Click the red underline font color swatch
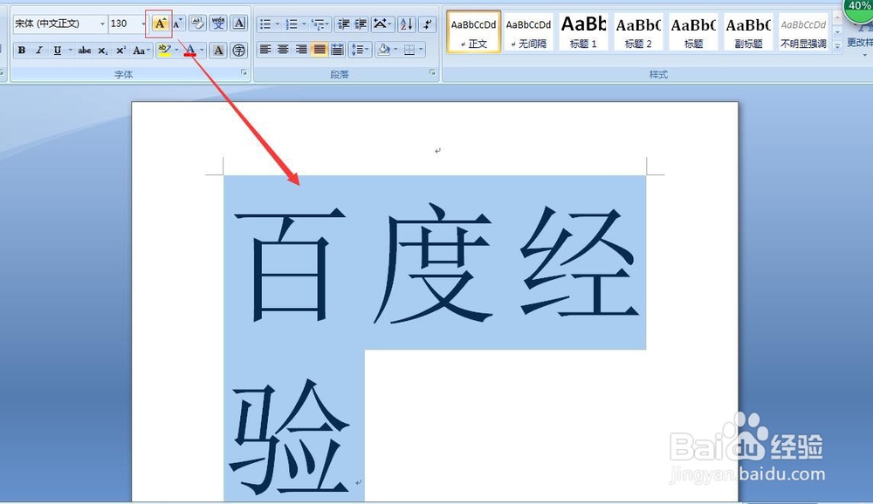 click(x=191, y=54)
